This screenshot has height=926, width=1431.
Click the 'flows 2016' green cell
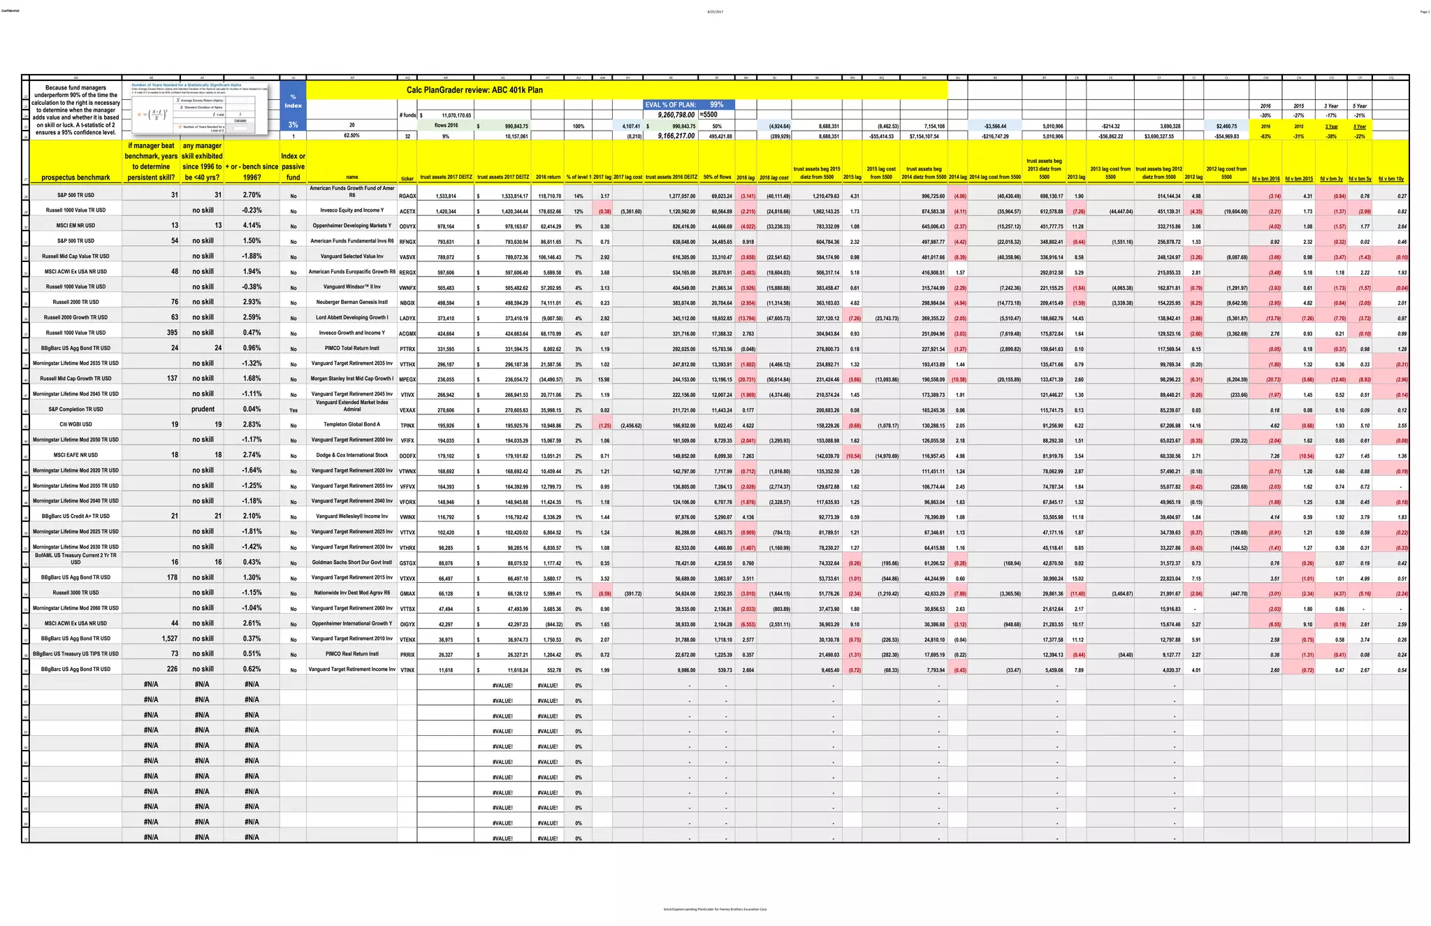point(446,126)
